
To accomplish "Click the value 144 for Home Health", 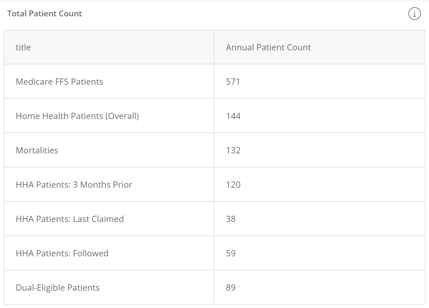I will pyautogui.click(x=233, y=116).
